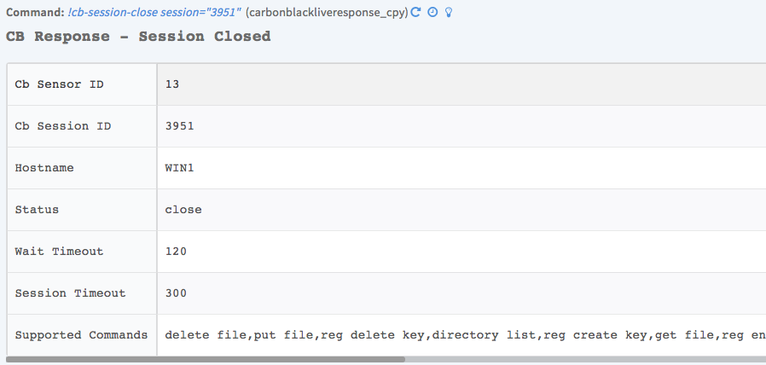Click the lightbulb icon beside the command
Screen dimensions: 766x365
point(448,13)
